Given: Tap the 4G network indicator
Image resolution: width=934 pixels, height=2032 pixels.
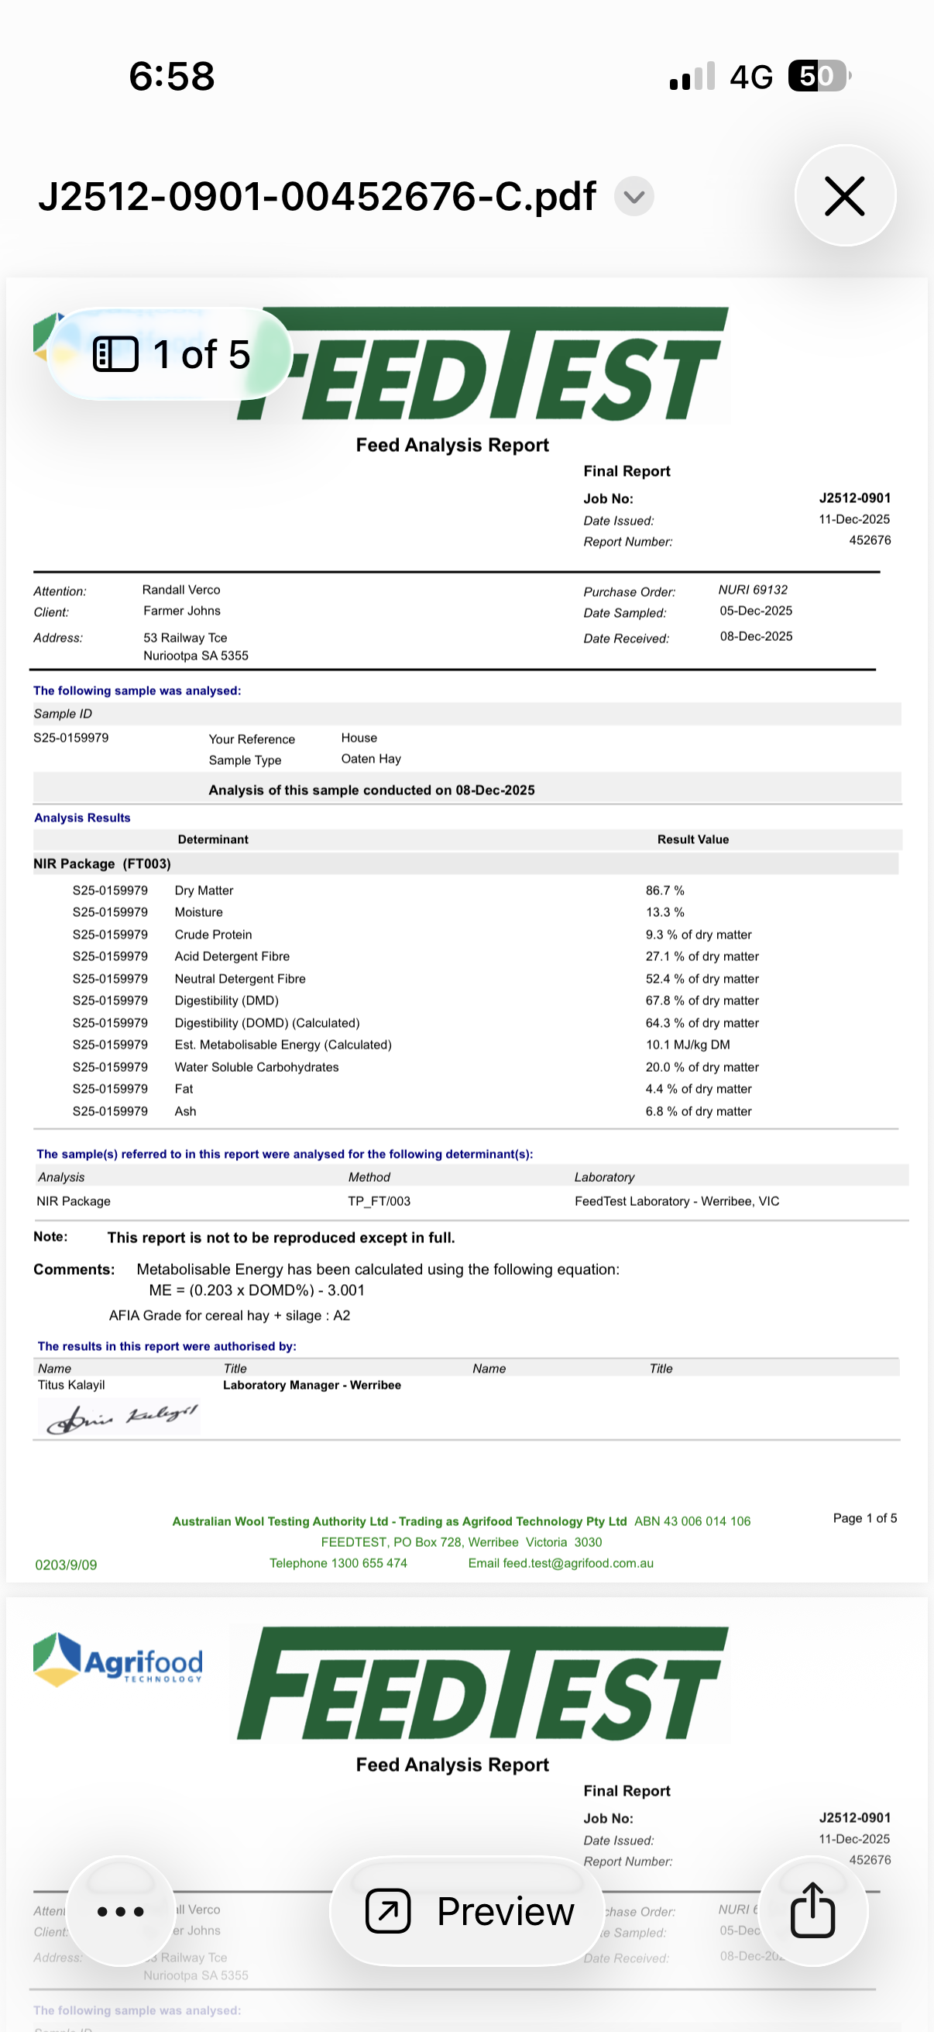Looking at the screenshot, I should 750,77.
